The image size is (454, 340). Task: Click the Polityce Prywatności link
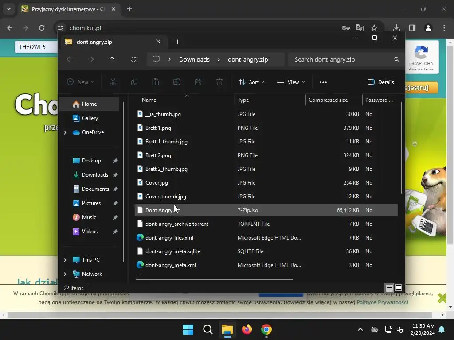[382, 302]
